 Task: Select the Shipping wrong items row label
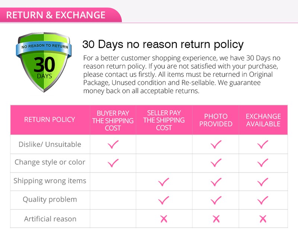point(50,181)
